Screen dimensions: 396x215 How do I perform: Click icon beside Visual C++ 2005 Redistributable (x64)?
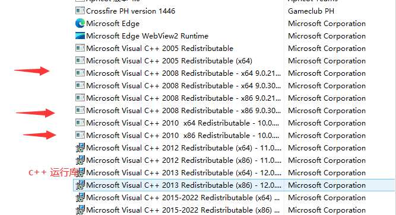pyautogui.click(x=80, y=60)
